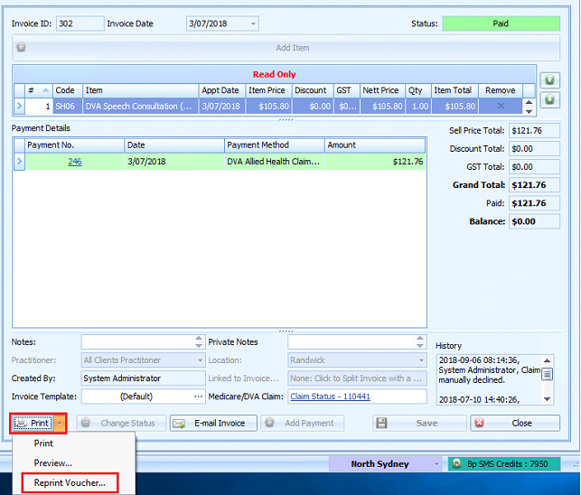Click the Bp SMS Credits : 7950 indicator
The width and height of the screenshot is (581, 495).
504,464
